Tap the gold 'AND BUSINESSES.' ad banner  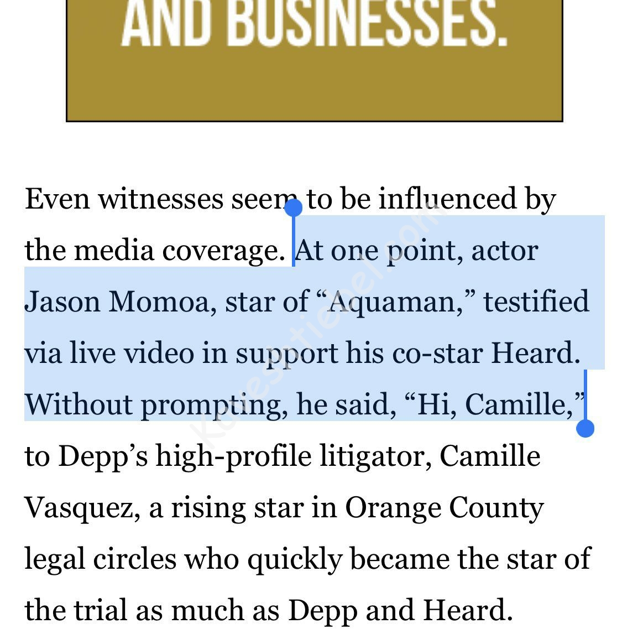[314, 60]
